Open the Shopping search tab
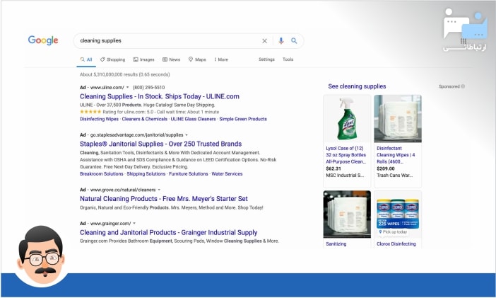496x298 pixels. click(x=112, y=59)
